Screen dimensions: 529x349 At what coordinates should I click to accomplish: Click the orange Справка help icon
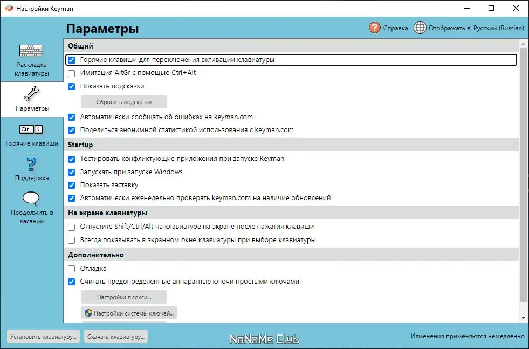pyautogui.click(x=375, y=27)
